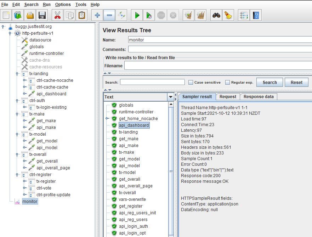312x237 pixels.
Task: Save the test plan with floppy icon
Action: pyautogui.click(x=42, y=15)
